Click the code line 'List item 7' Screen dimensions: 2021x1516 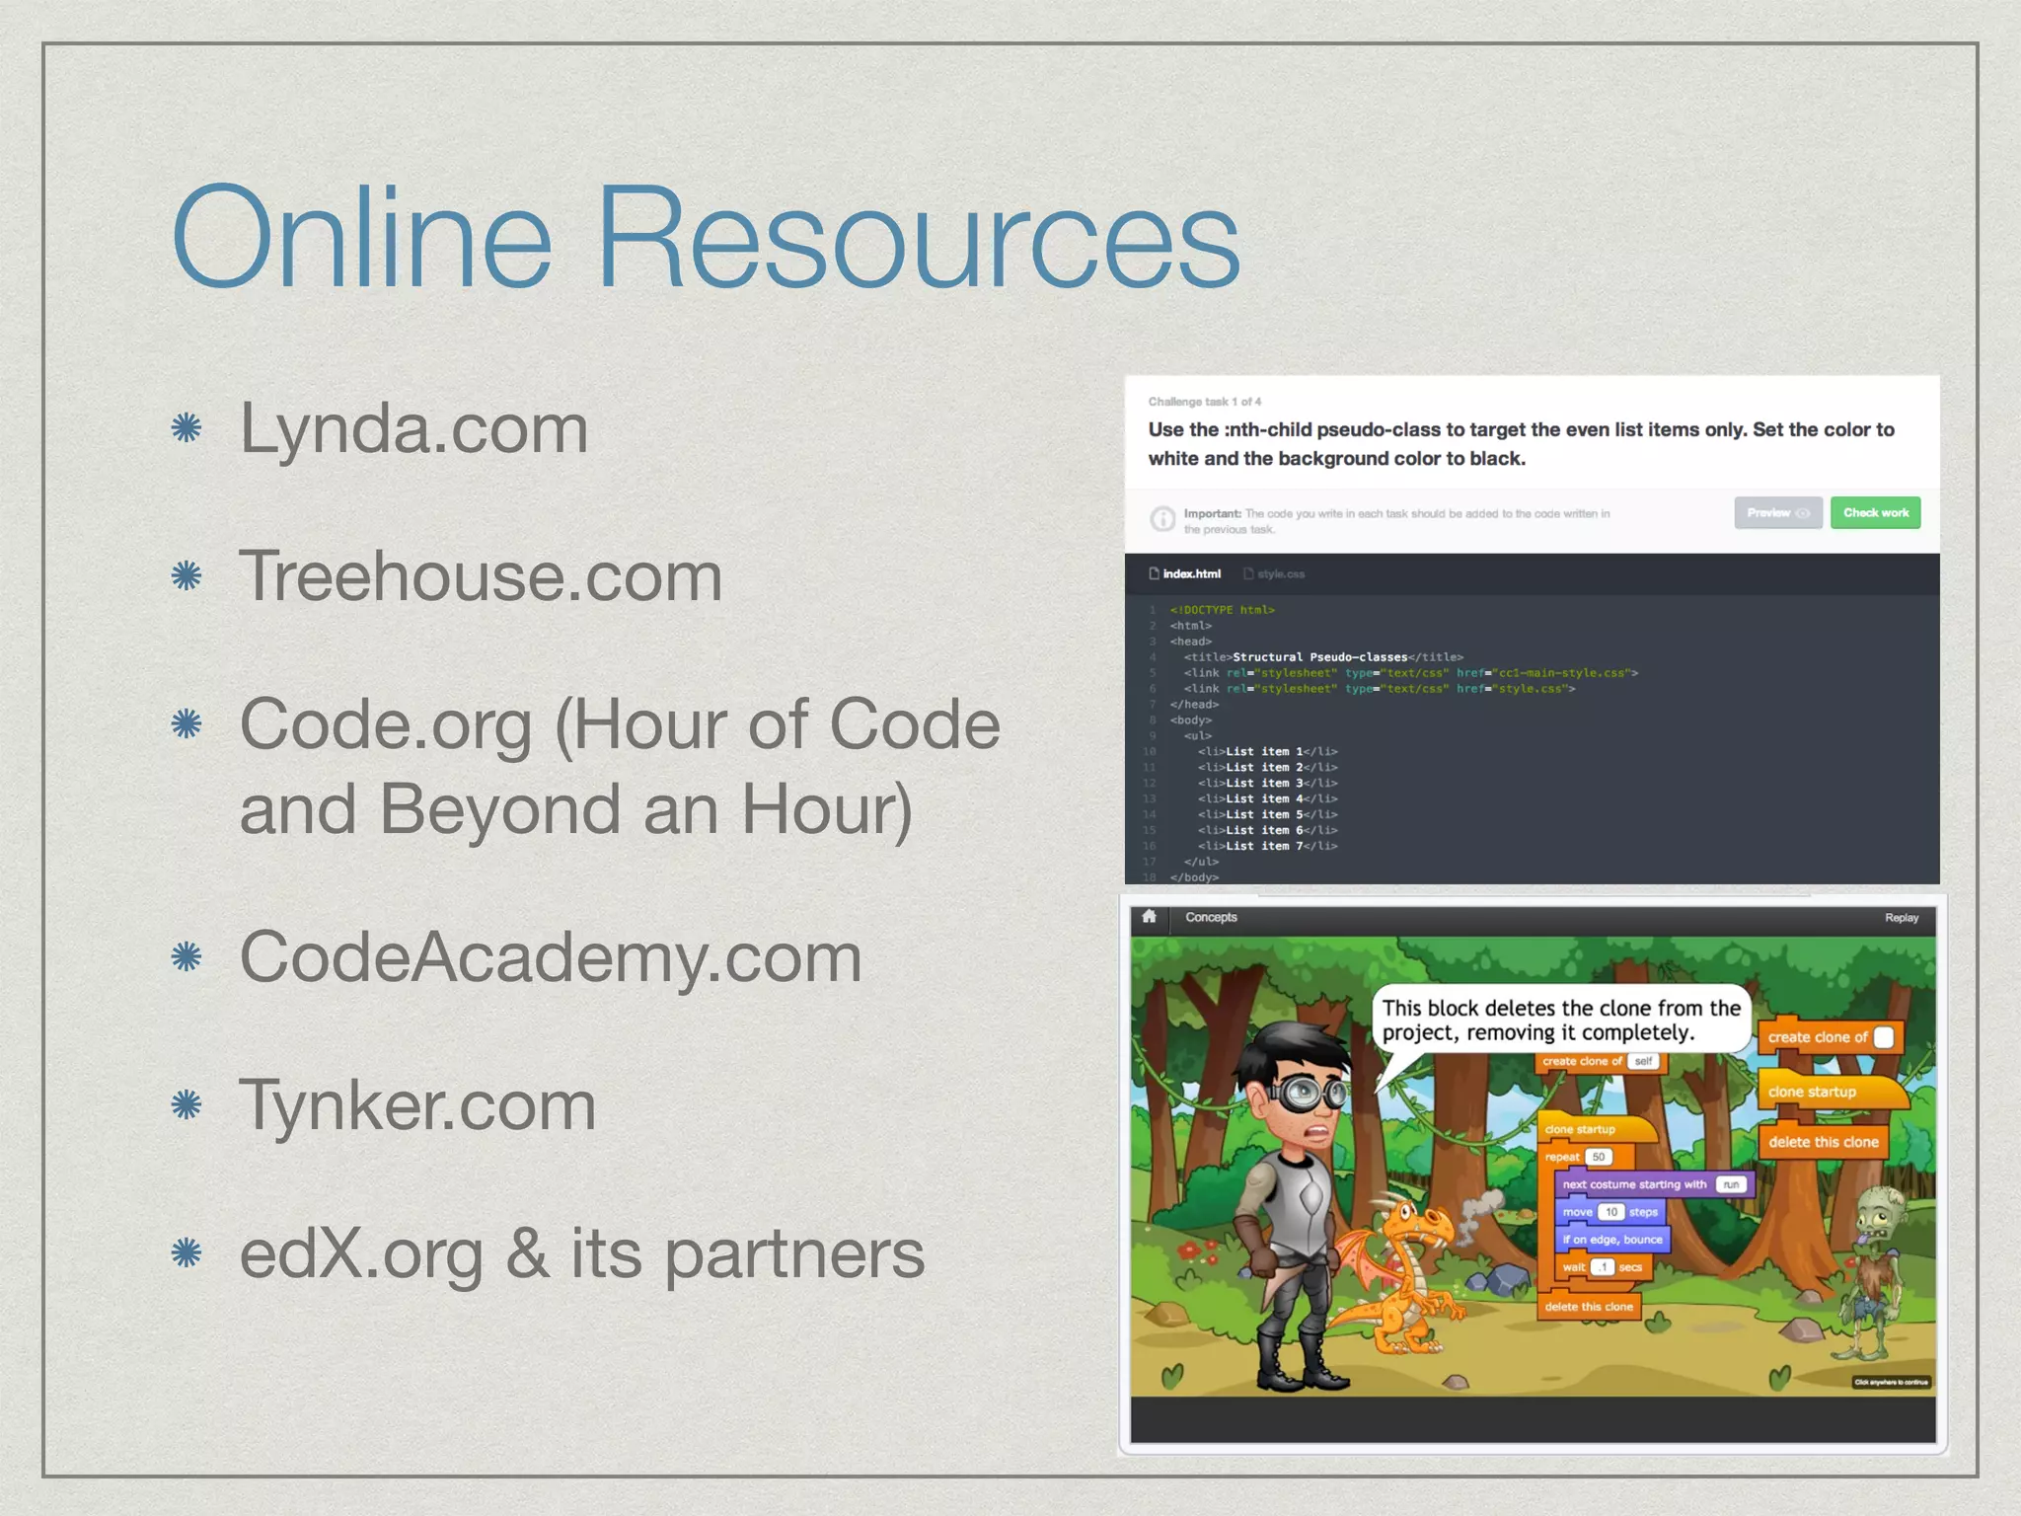coord(1268,846)
